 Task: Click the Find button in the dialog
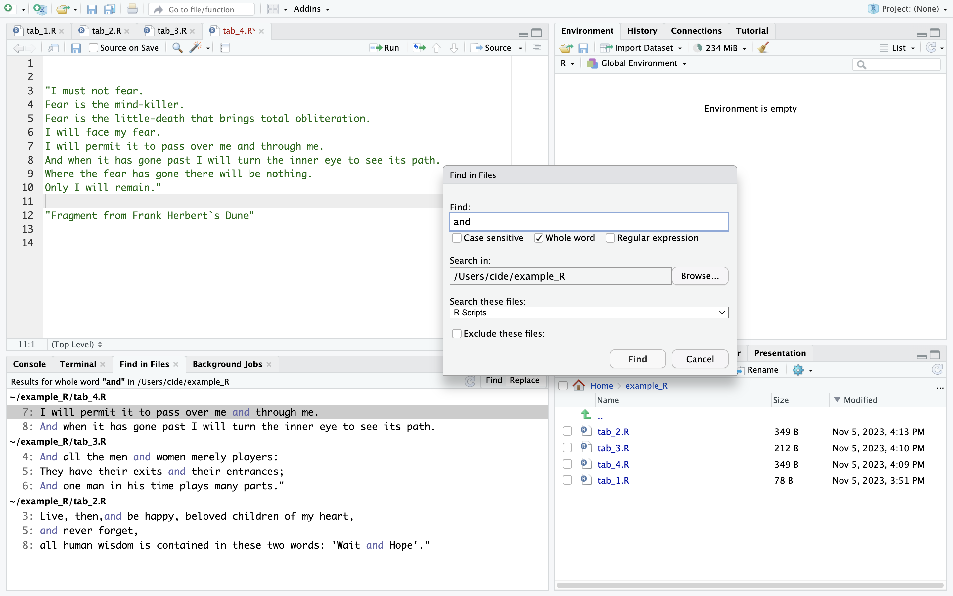(637, 359)
